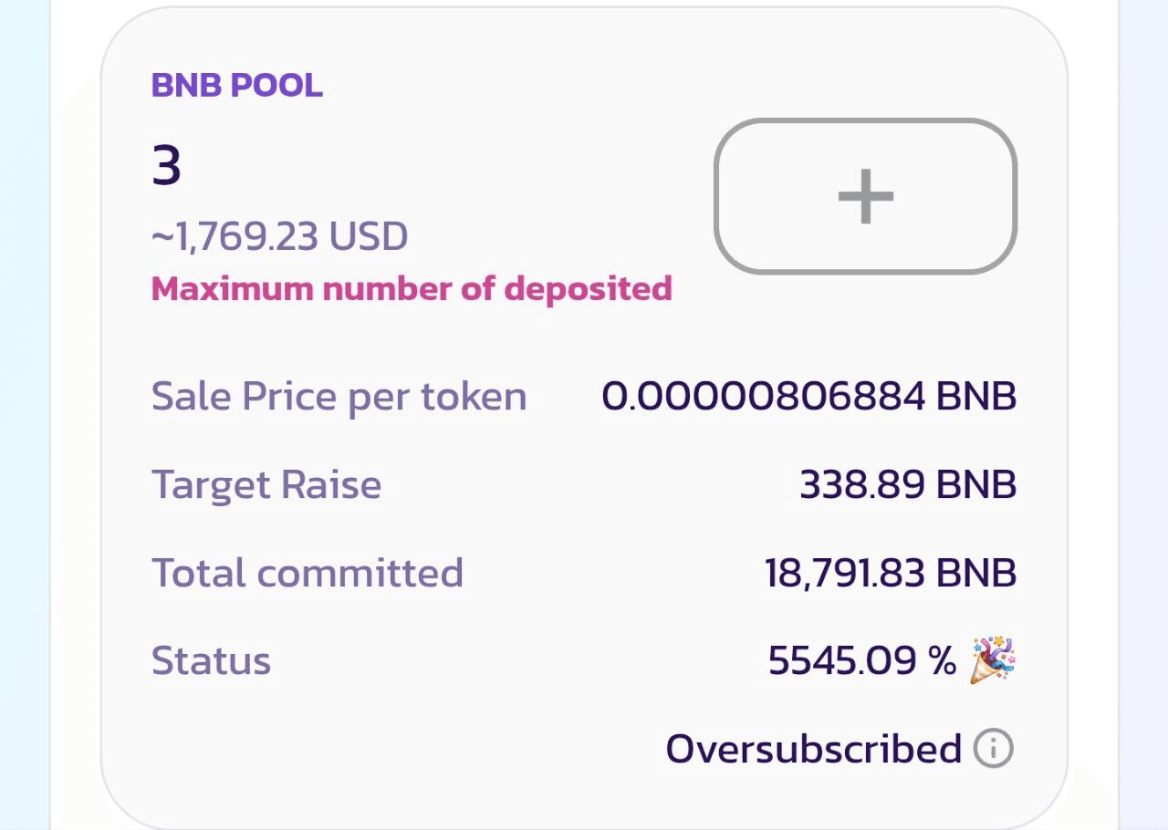Click the ~1,769.23 USD estimate
Viewport: 1168px width, 830px height.
[279, 237]
